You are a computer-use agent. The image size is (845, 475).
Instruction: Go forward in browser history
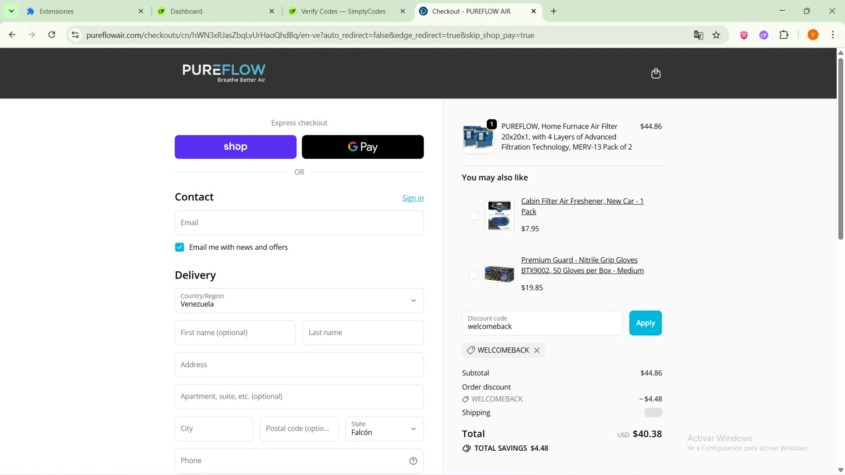coord(32,35)
